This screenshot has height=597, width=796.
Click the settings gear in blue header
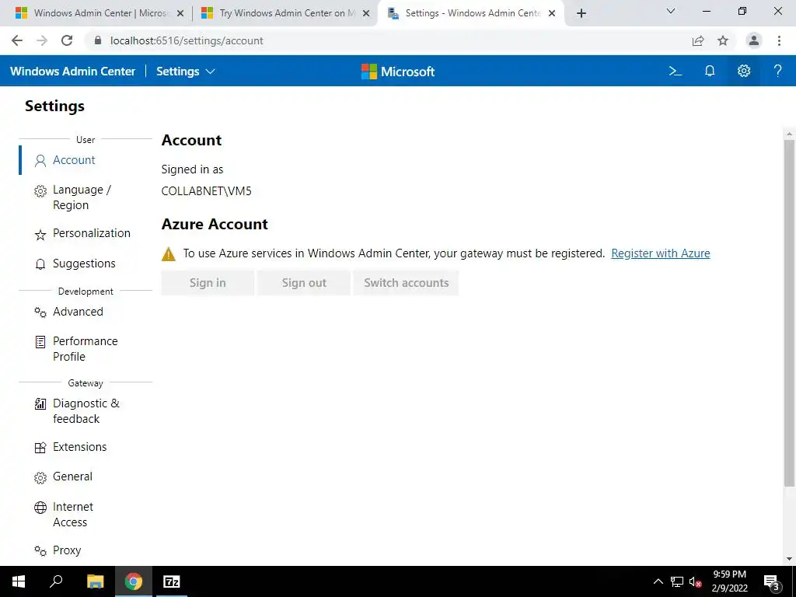tap(744, 71)
